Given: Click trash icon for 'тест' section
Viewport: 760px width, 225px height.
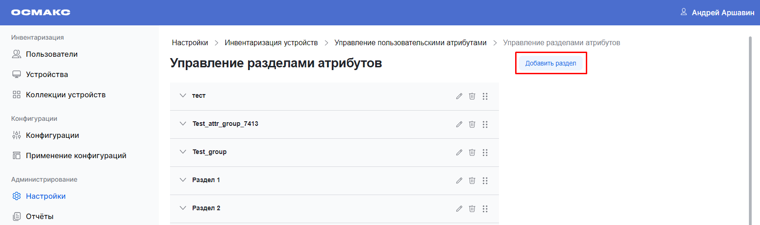Looking at the screenshot, I should pyautogui.click(x=472, y=96).
